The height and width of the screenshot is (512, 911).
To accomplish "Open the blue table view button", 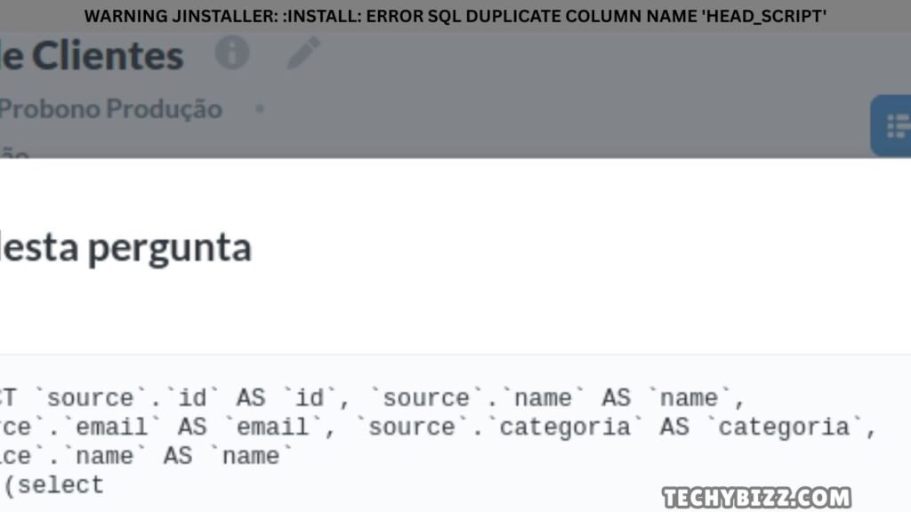I will (x=892, y=126).
